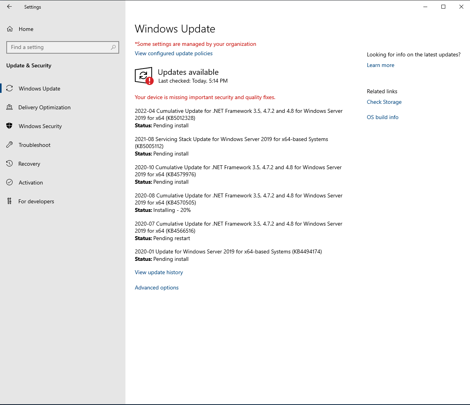470x405 pixels.
Task: Click the back arrow in Settings
Action: pyautogui.click(x=9, y=7)
